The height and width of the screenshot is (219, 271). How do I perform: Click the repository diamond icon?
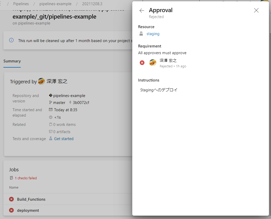(51, 95)
